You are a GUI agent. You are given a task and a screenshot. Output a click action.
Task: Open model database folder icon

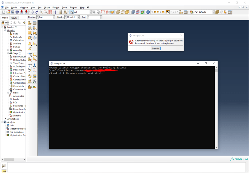point(8,12)
